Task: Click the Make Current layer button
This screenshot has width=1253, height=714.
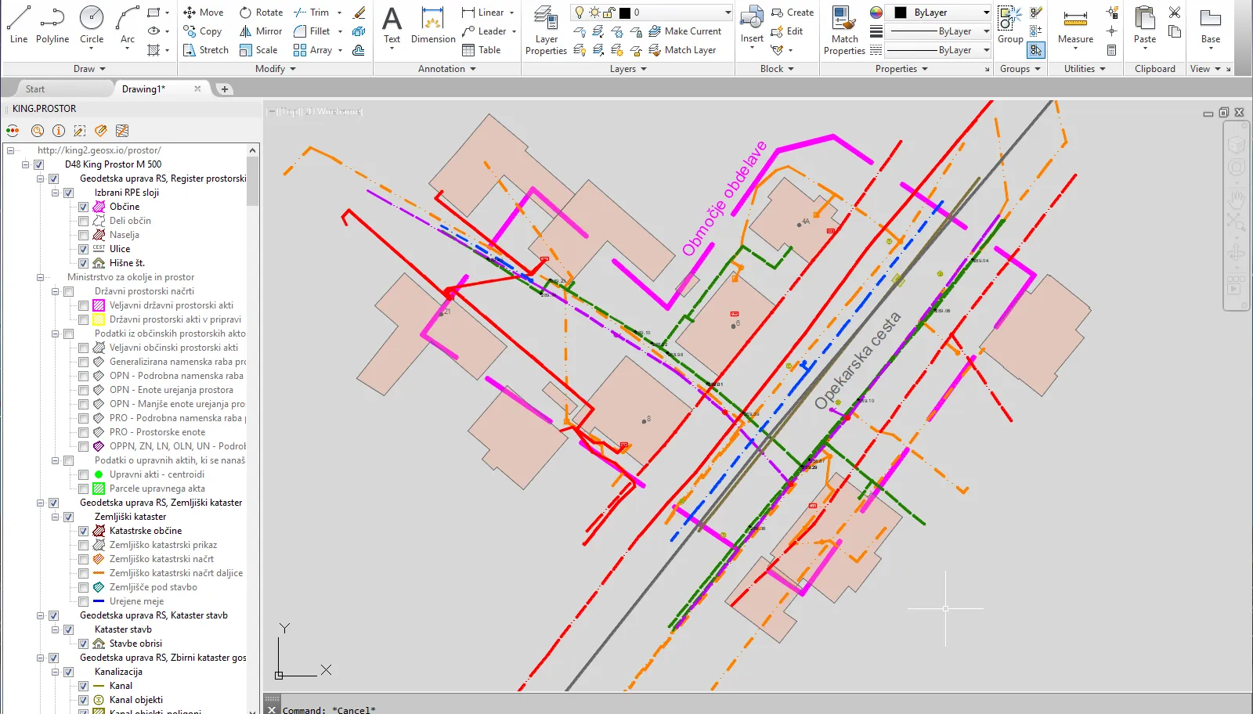Action: coord(685,31)
